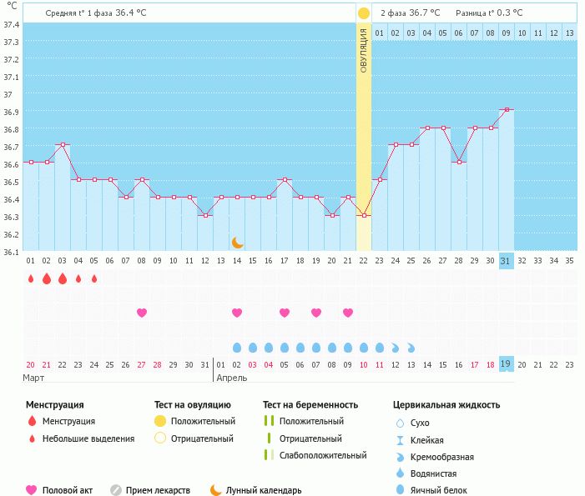
Task: Click the Март month label
Action: coord(34,378)
